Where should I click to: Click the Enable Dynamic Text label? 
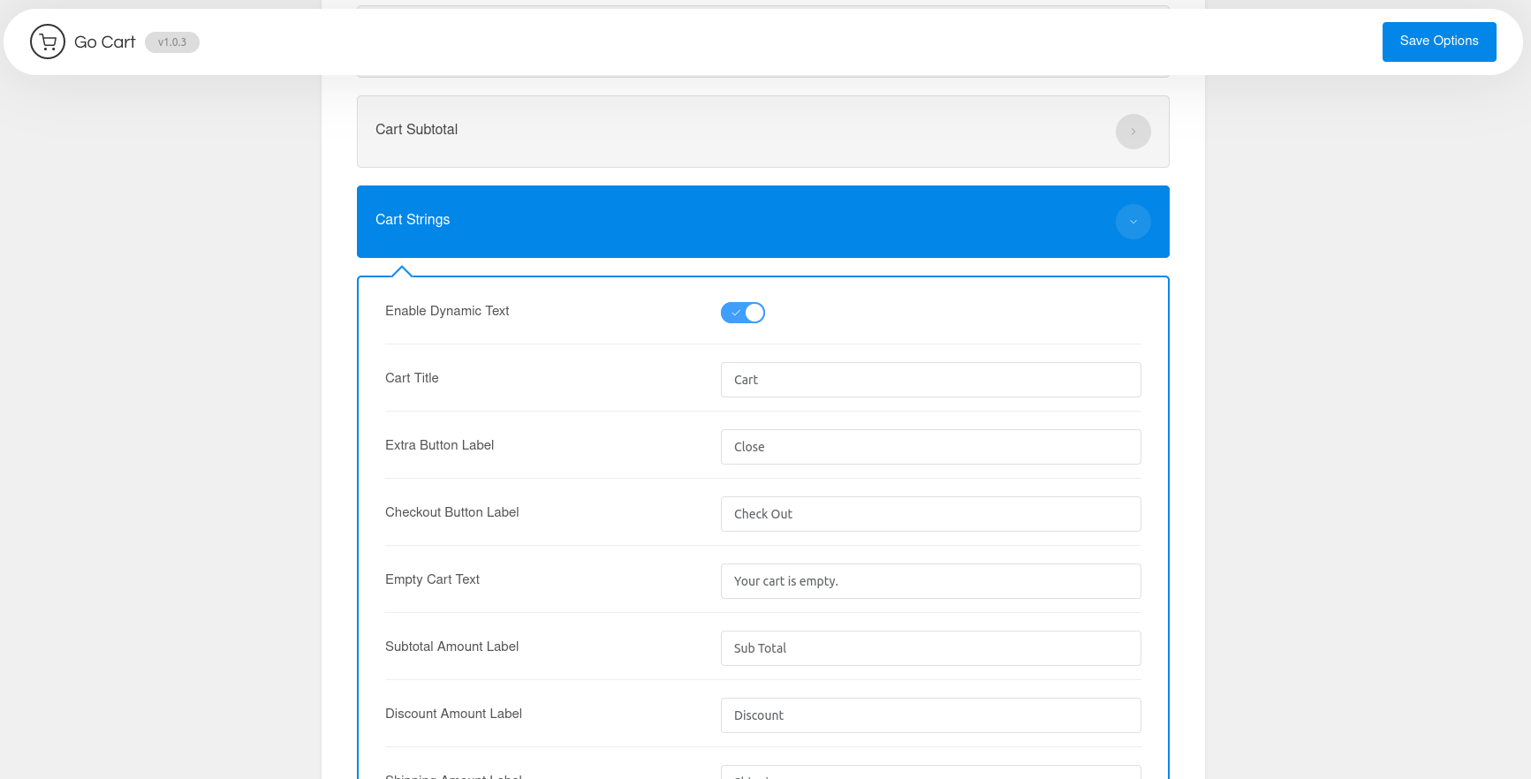click(x=447, y=311)
